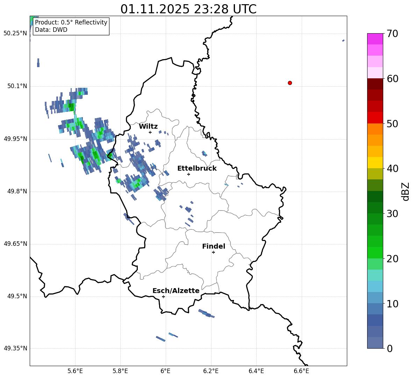Click the cross marker below Findel
Screen dimensions: 414x378
coord(213,252)
